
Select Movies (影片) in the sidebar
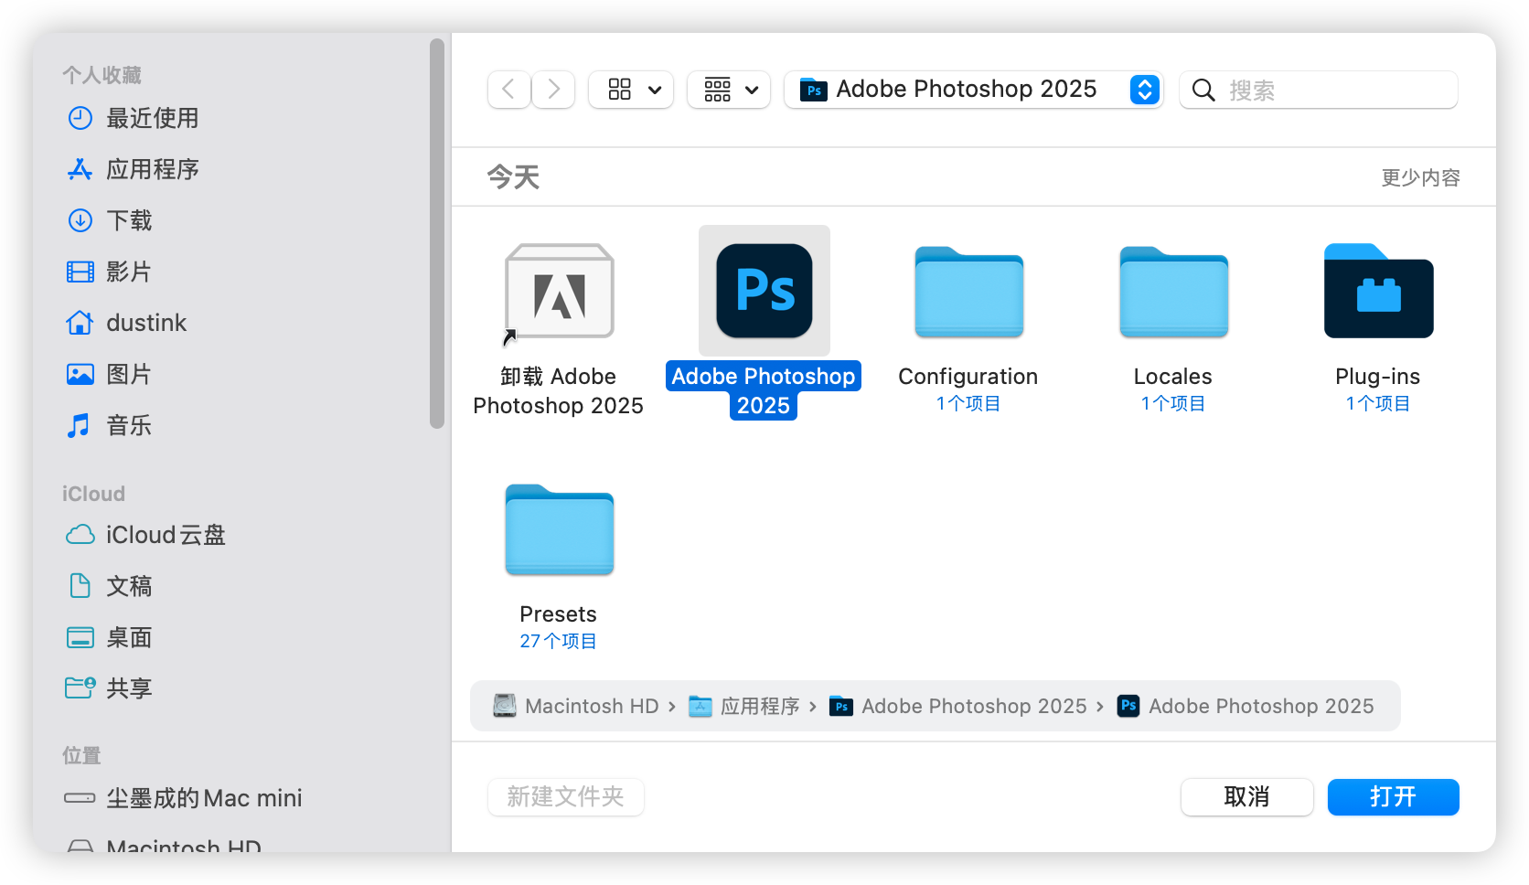click(x=110, y=272)
